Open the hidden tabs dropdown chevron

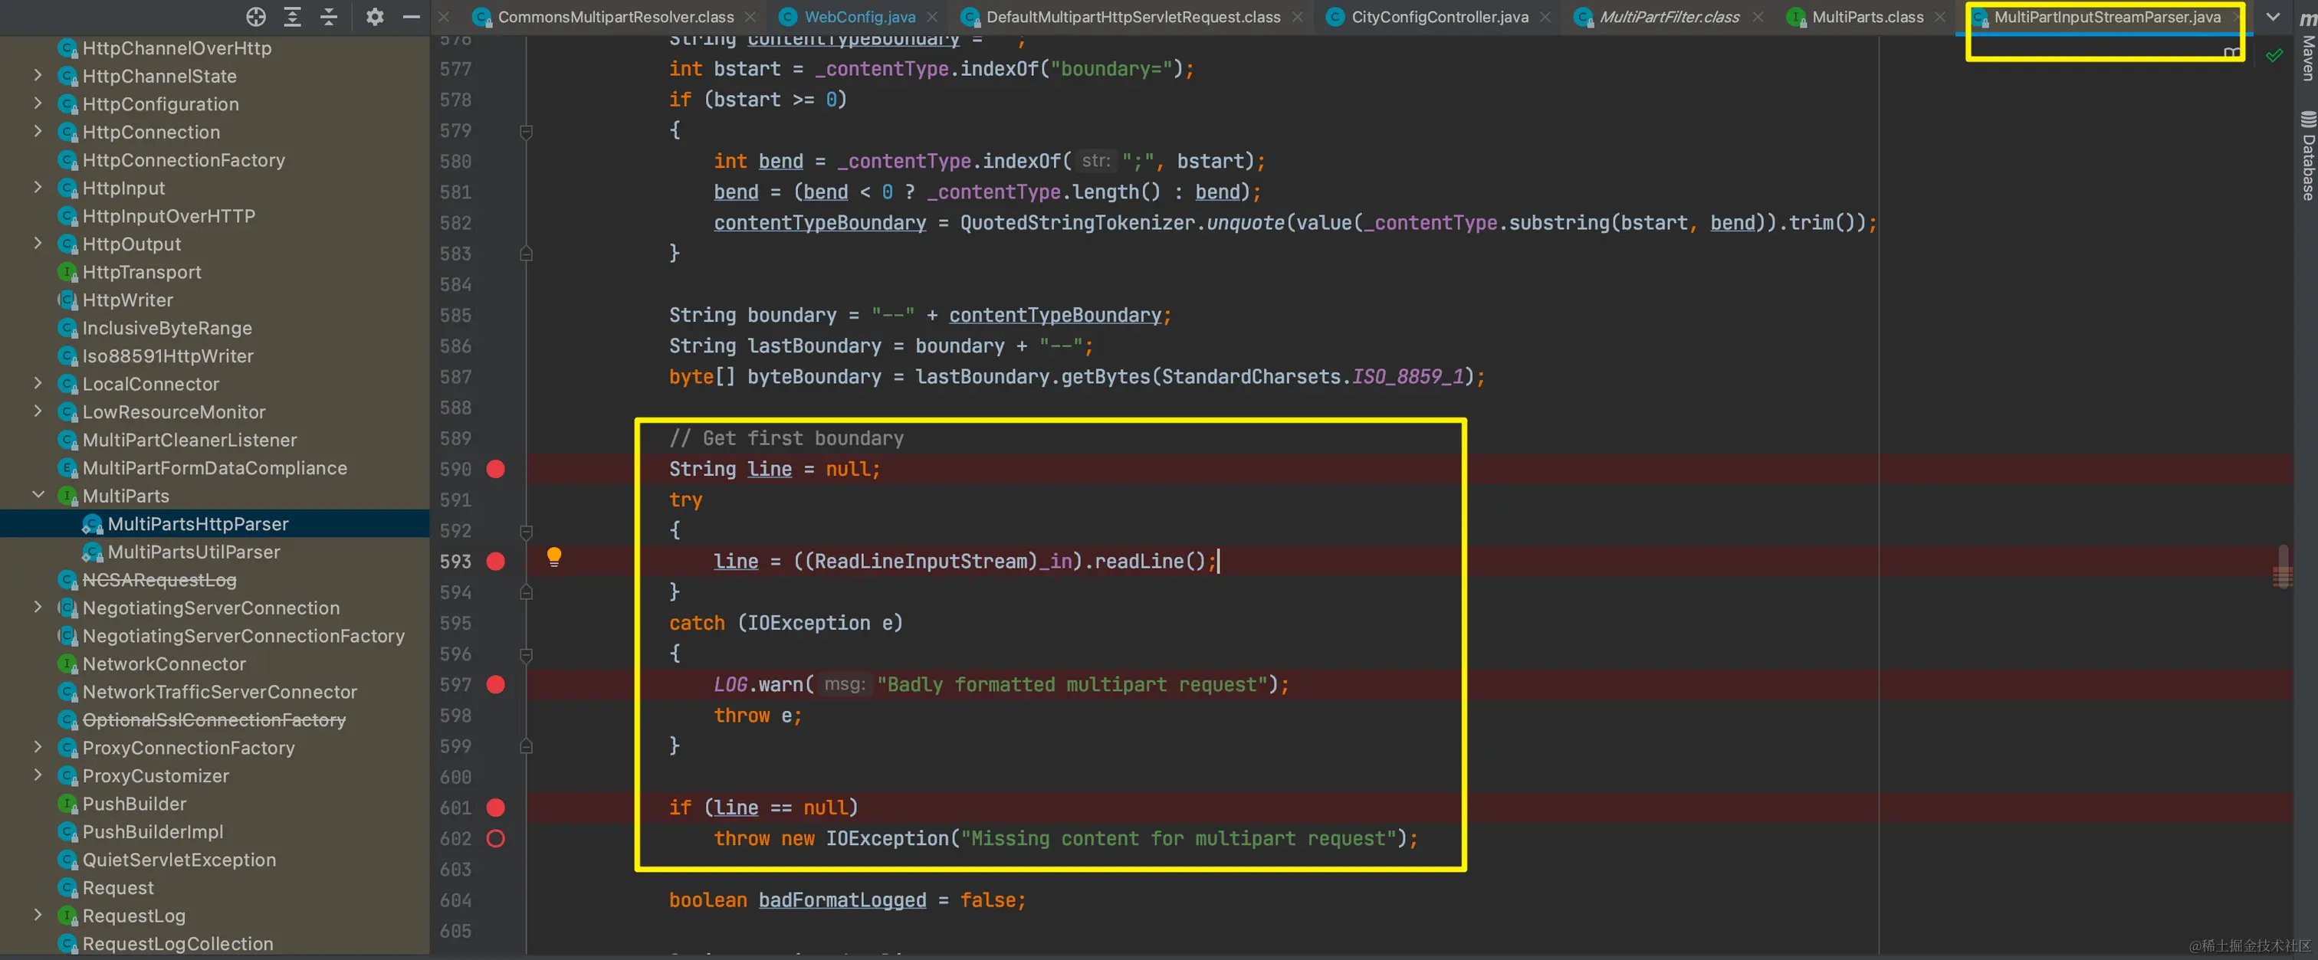point(2272,16)
